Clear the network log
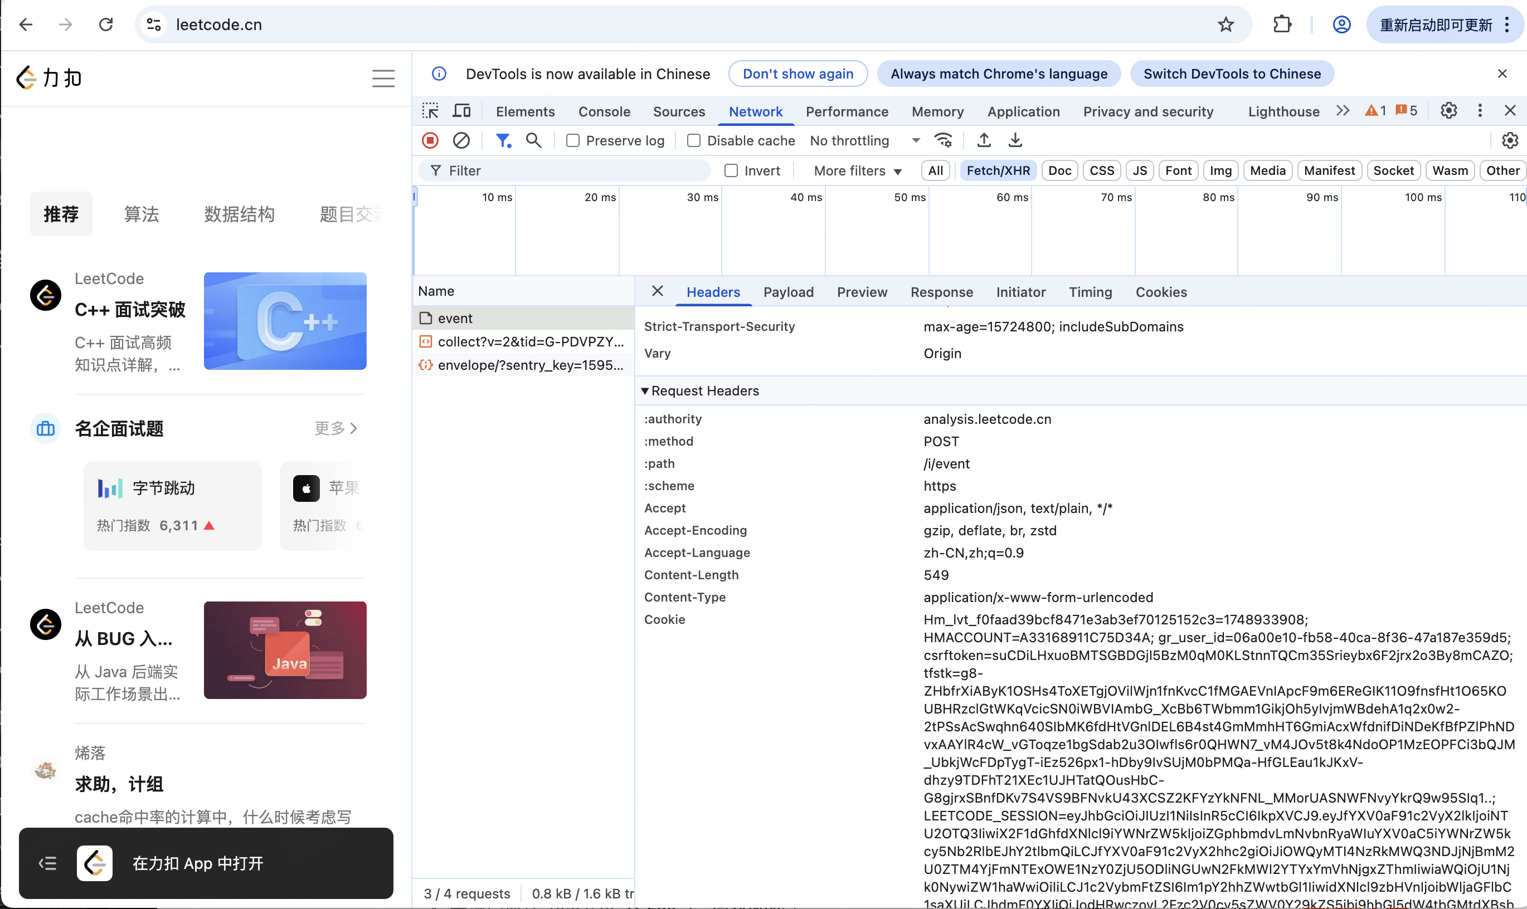The image size is (1527, 909). point(461,141)
